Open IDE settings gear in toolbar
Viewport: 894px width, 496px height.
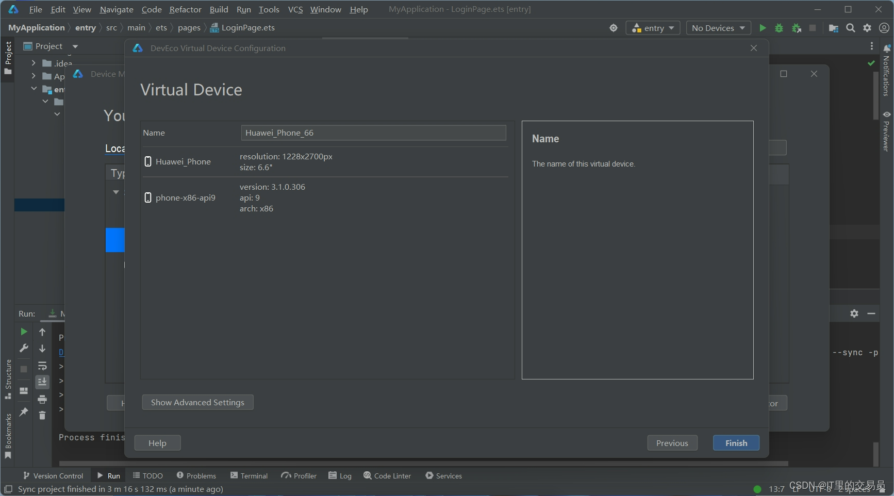867,28
